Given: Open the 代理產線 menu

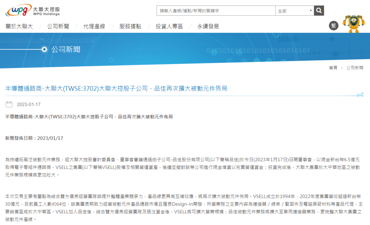Looking at the screenshot, I should [x=94, y=26].
